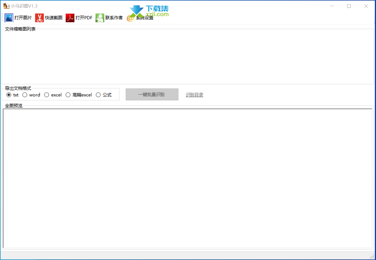Click the scissors Quick Screenshot (快速截图) icon
Image resolution: width=376 pixels, height=260 pixels.
[40, 18]
